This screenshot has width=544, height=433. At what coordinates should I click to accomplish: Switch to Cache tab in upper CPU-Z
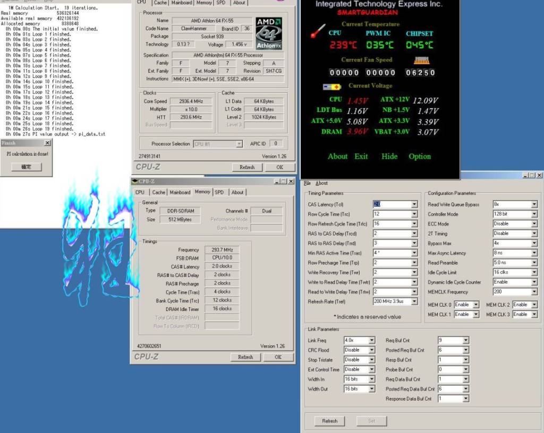click(160, 3)
